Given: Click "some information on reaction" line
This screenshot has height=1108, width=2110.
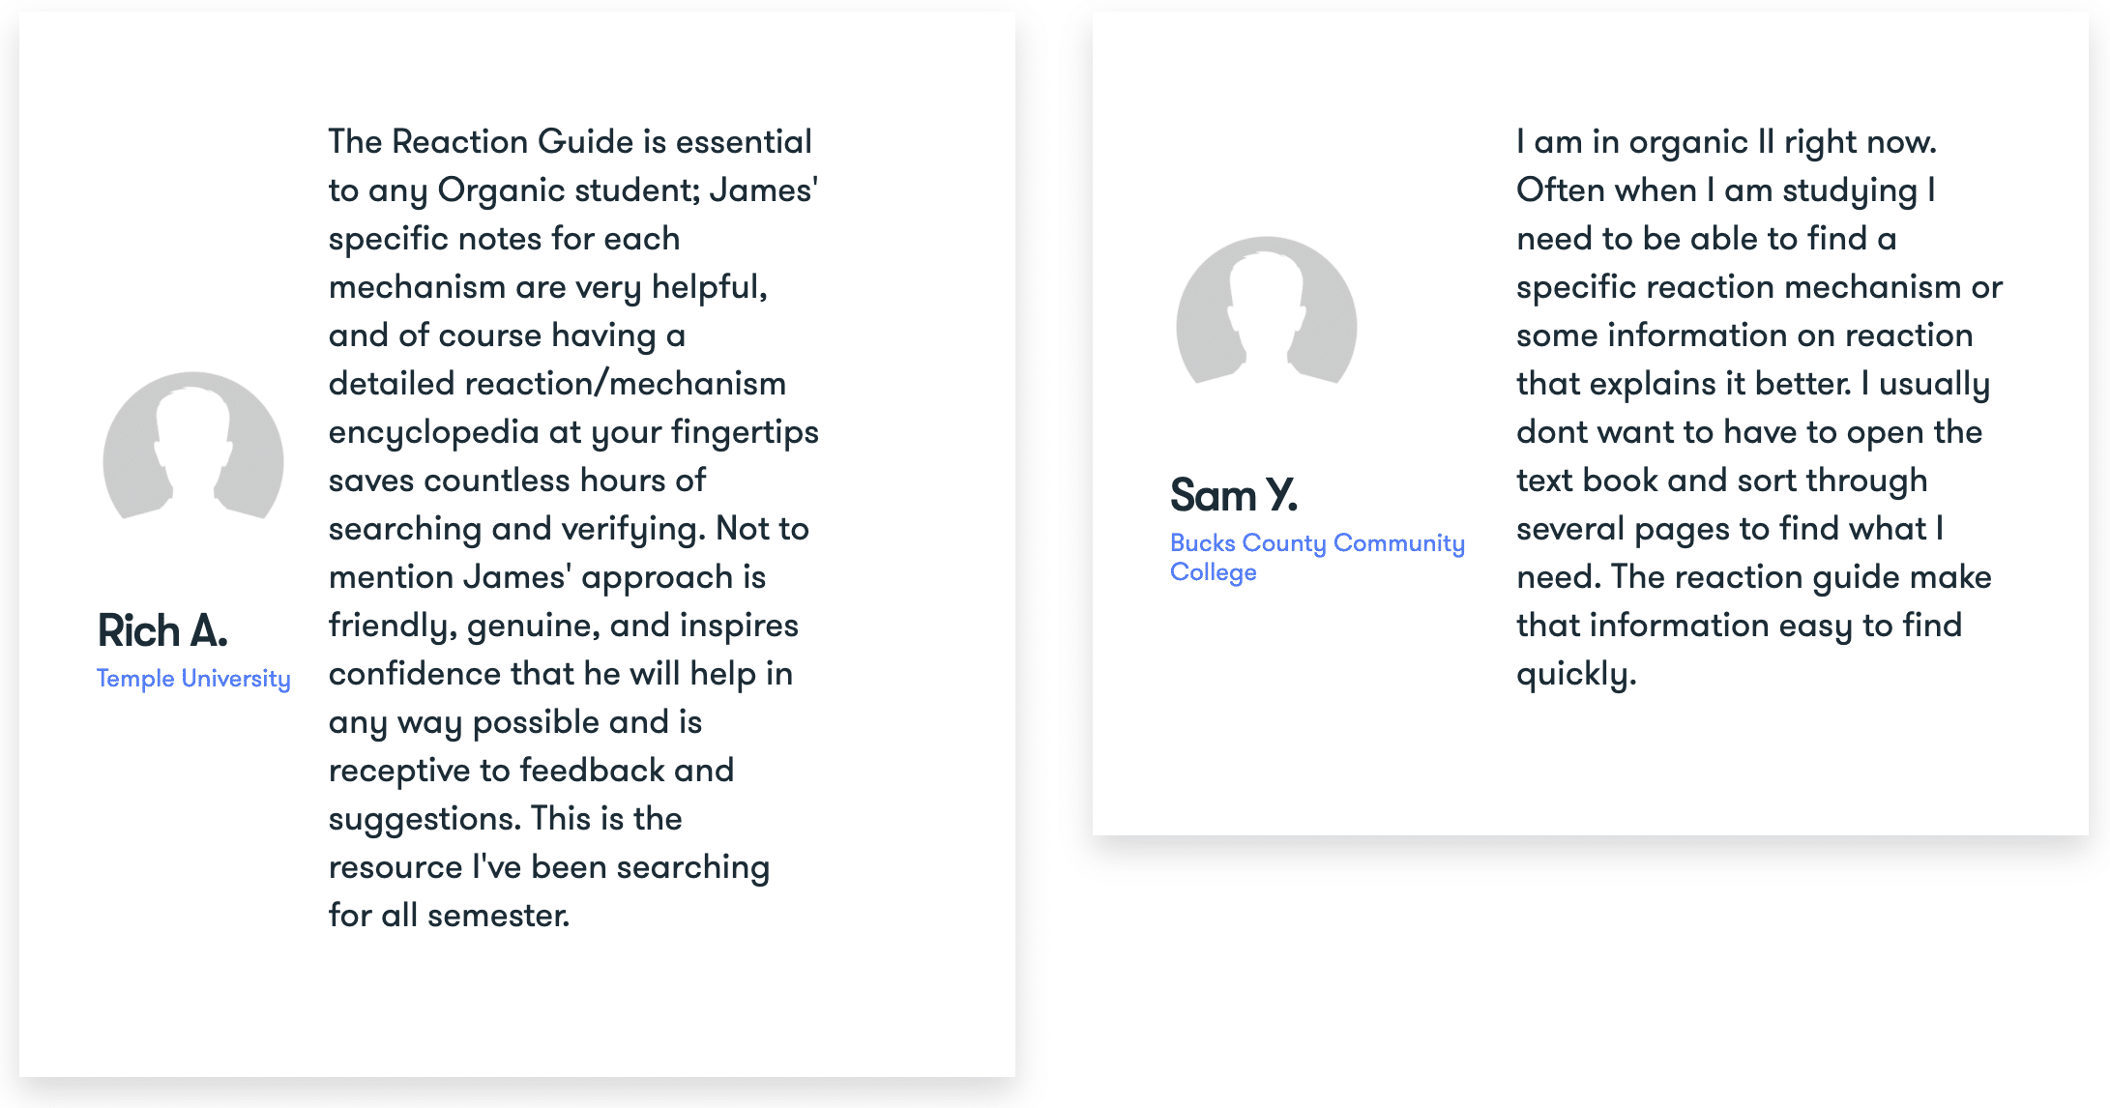Looking at the screenshot, I should [1744, 335].
